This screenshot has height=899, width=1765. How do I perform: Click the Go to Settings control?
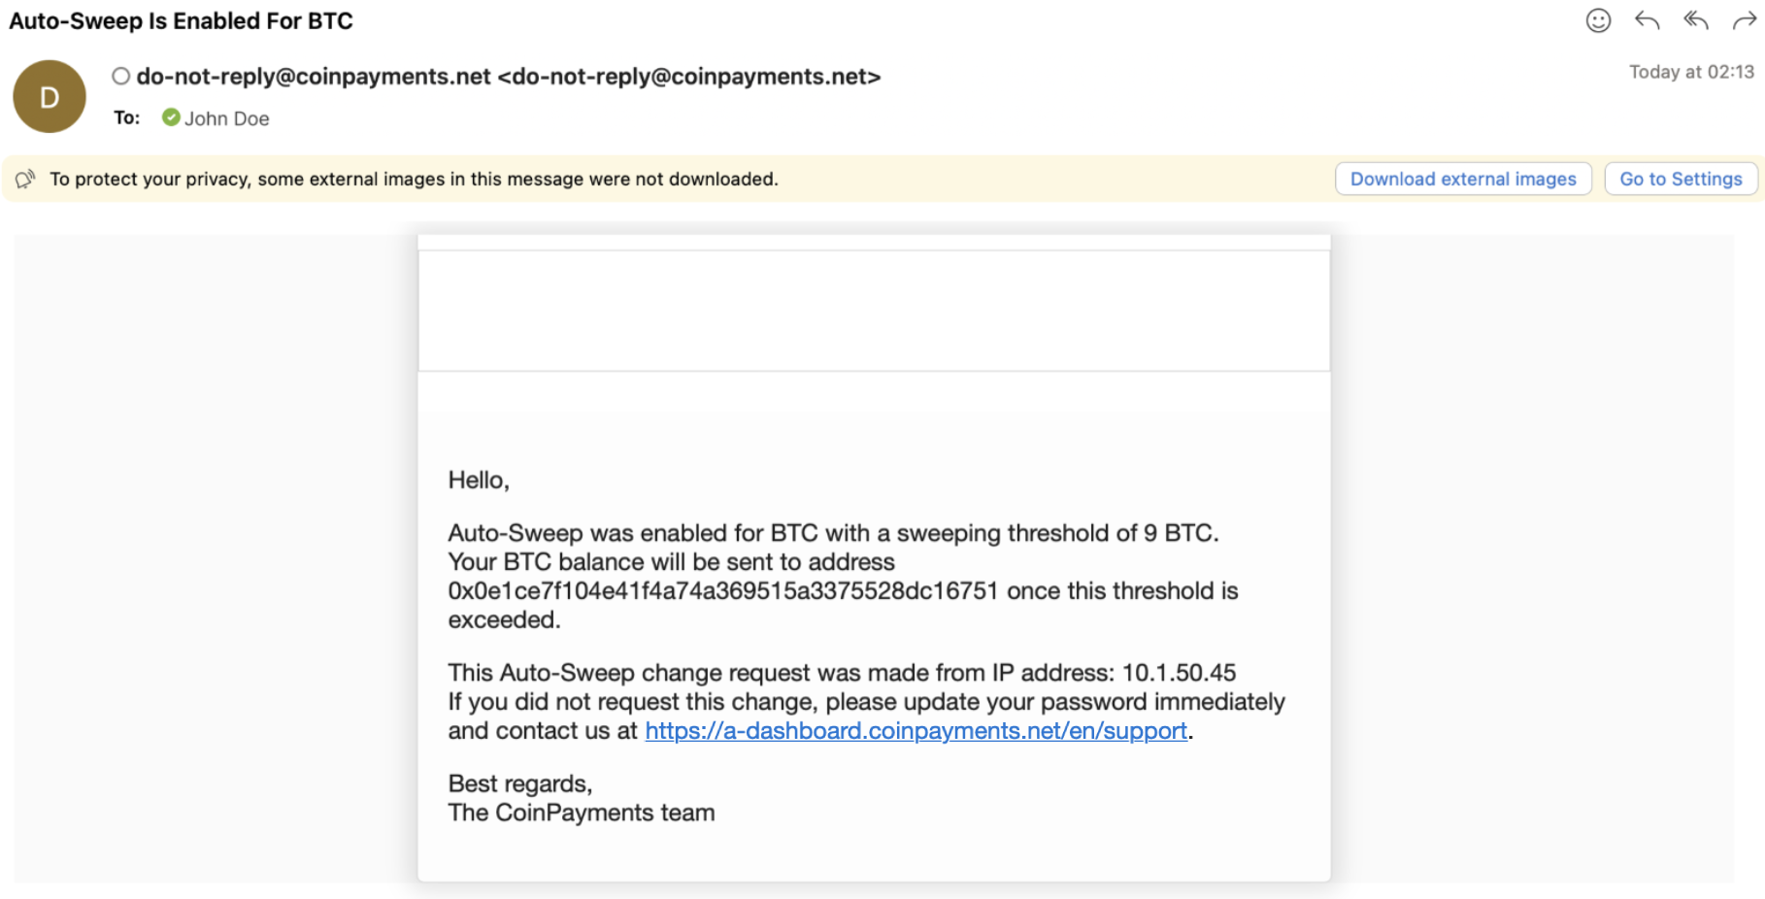click(1681, 179)
